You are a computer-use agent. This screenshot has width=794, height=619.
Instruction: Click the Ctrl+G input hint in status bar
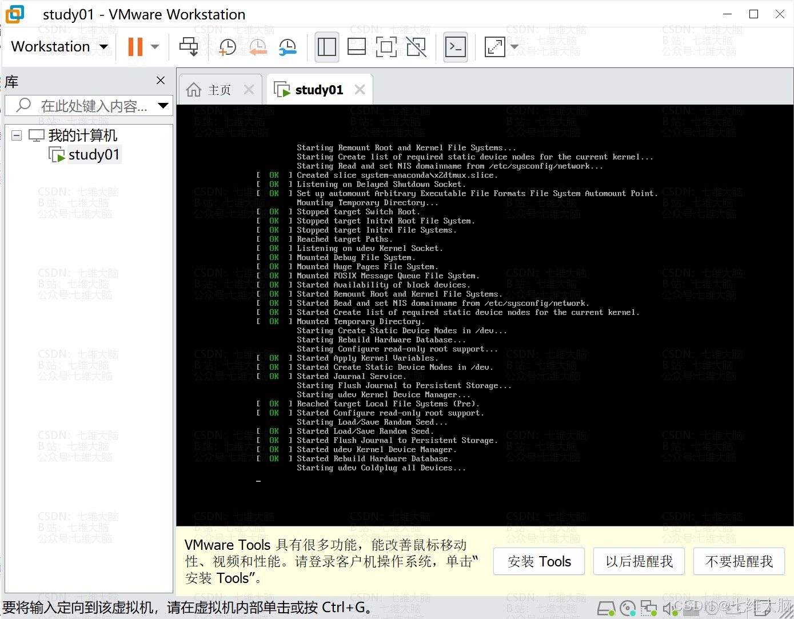pyautogui.click(x=189, y=607)
